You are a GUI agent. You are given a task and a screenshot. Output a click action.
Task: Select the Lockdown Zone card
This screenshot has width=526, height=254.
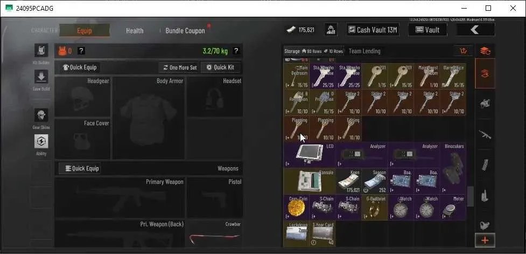pyautogui.click(x=296, y=234)
